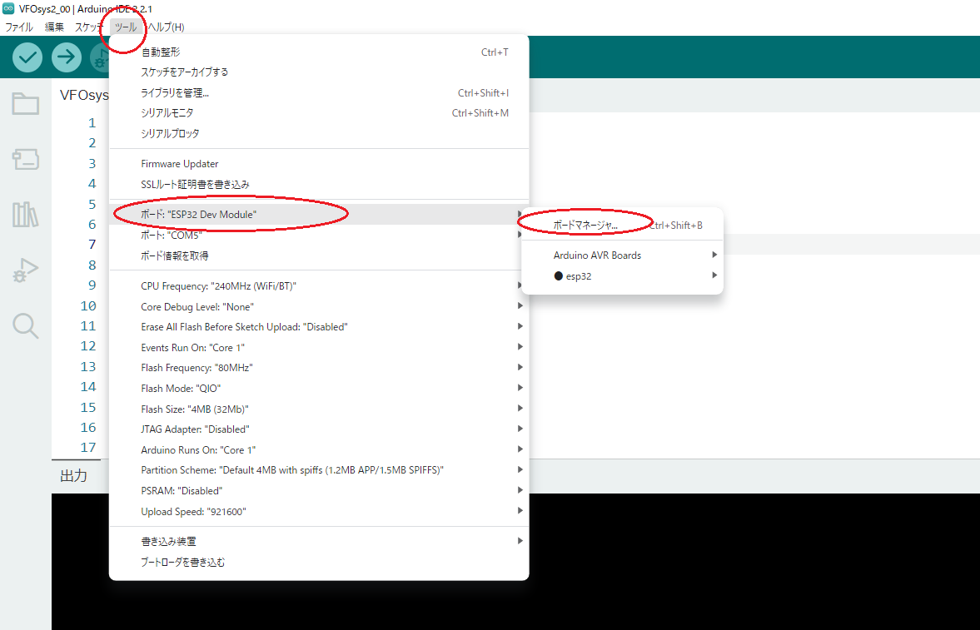Expand Partition Scheme options

[x=319, y=470]
